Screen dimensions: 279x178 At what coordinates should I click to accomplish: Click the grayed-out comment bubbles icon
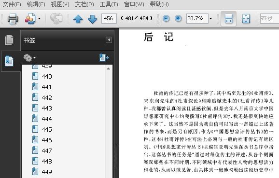56,18
